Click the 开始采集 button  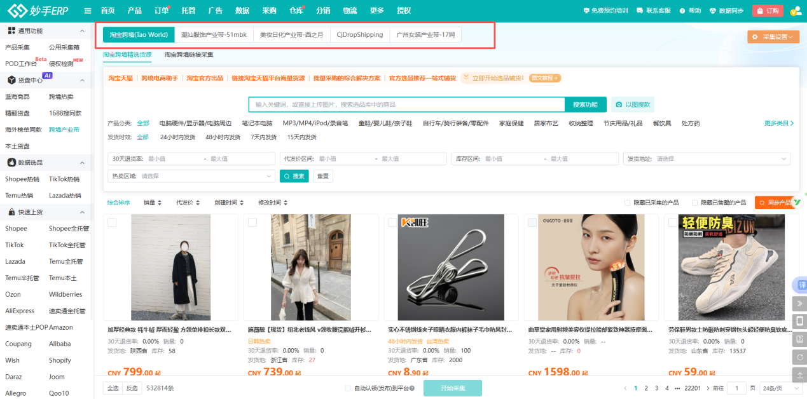[452, 388]
